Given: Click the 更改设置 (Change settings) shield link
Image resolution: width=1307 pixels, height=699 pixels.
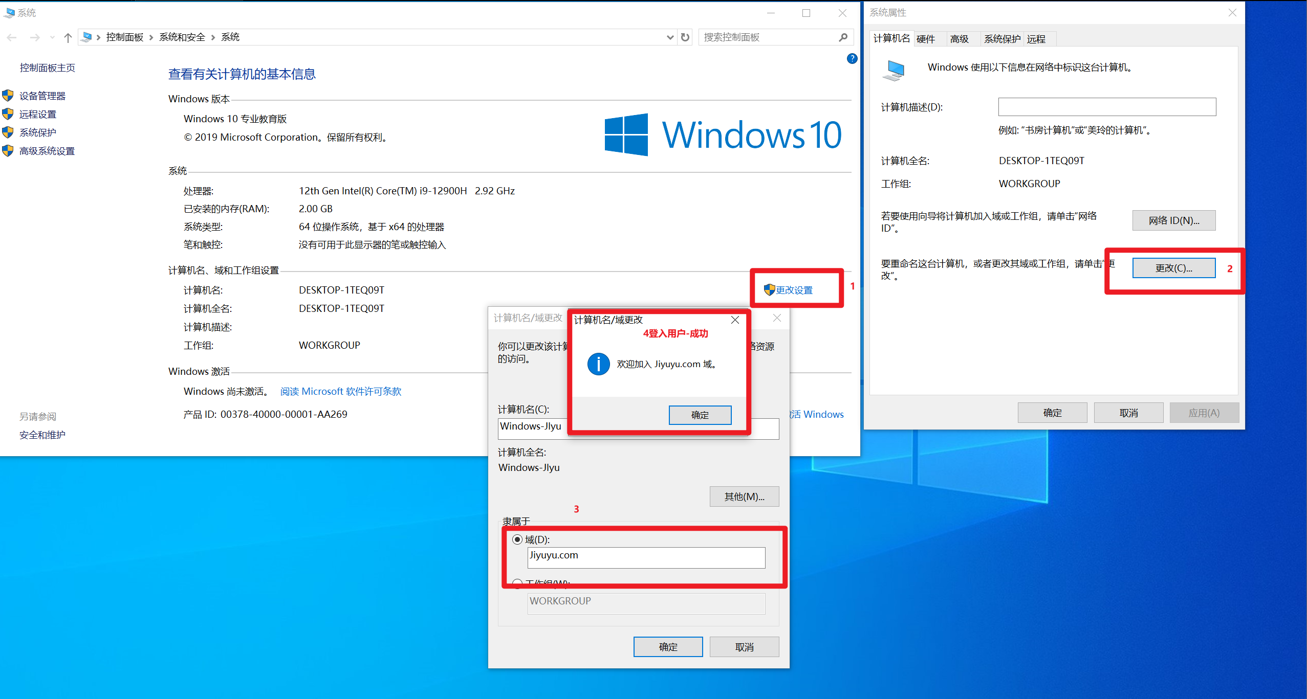Looking at the screenshot, I should coord(793,290).
